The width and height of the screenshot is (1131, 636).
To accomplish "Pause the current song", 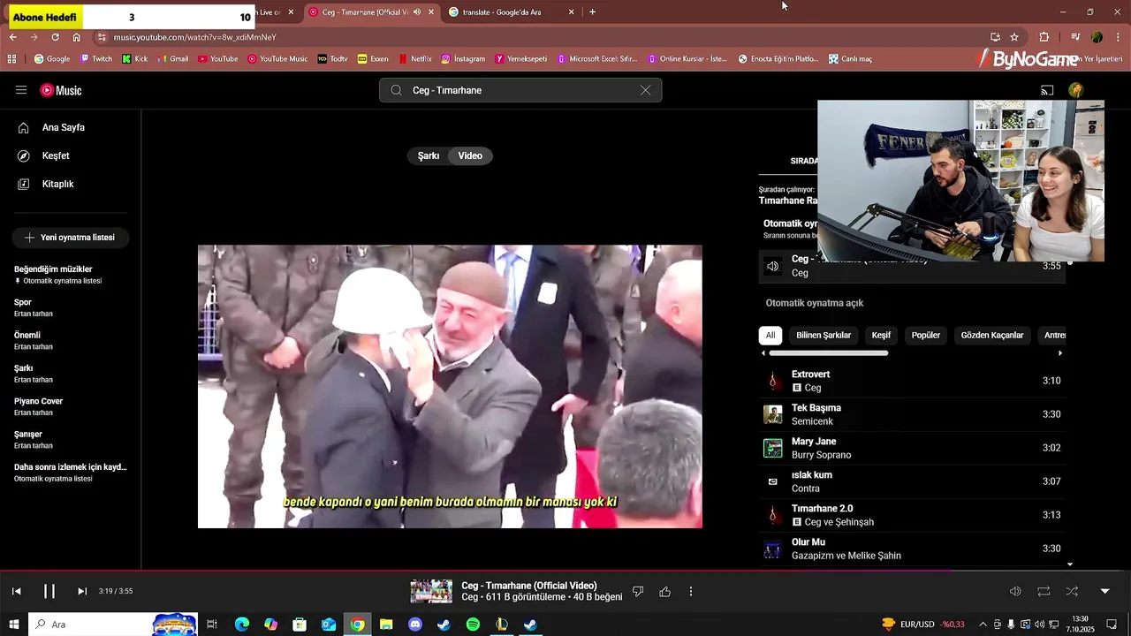I will pyautogui.click(x=49, y=591).
